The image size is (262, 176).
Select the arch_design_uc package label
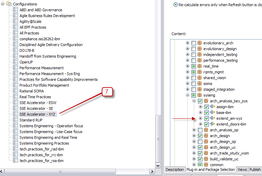click(223, 147)
